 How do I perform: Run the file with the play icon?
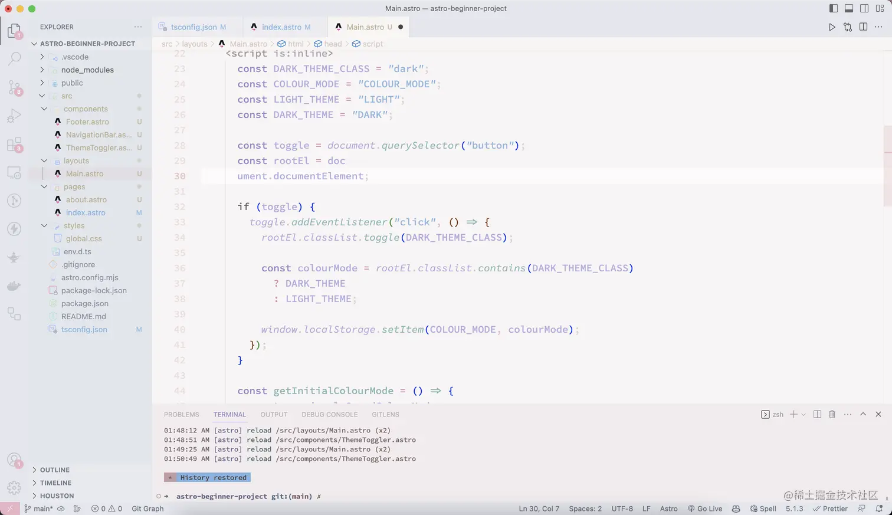[832, 27]
